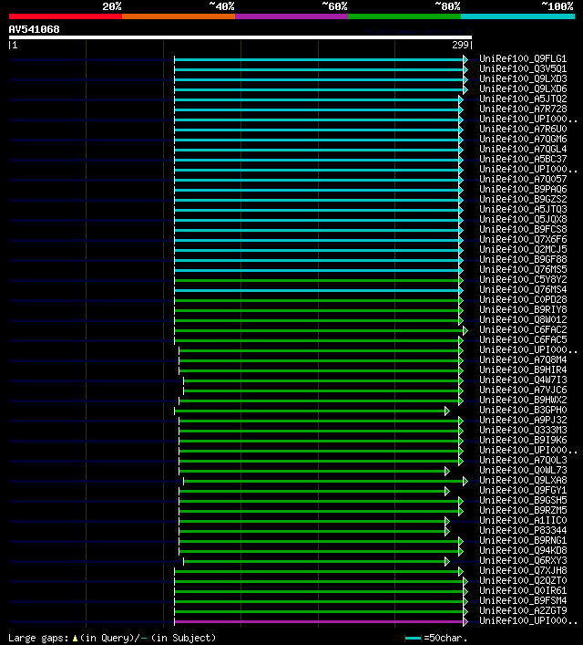This screenshot has width=583, height=645.
Task: Select hit label UniRef100_Q2QZT0
Action: point(523,580)
